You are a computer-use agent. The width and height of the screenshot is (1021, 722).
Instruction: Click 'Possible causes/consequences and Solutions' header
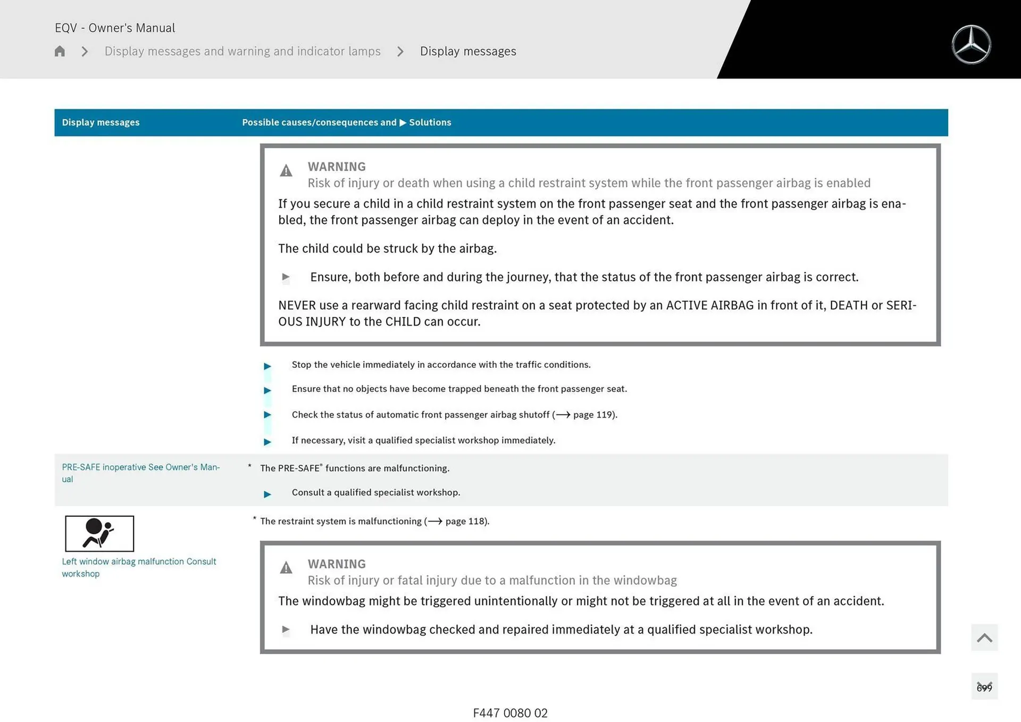click(346, 122)
